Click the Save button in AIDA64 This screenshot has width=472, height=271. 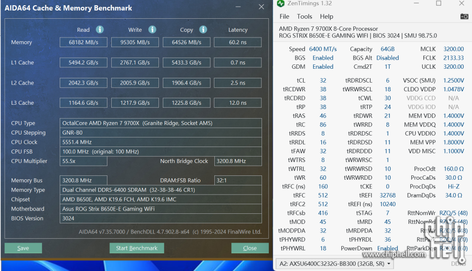click(23, 248)
